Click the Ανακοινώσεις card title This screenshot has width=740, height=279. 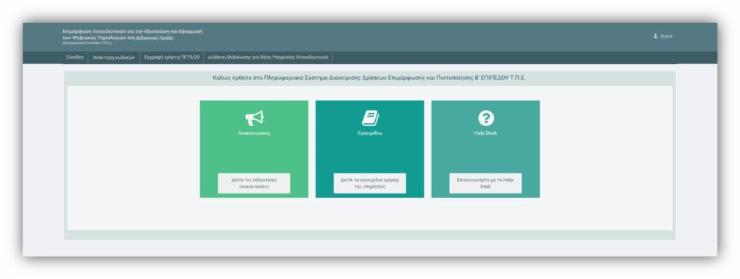pos(254,133)
